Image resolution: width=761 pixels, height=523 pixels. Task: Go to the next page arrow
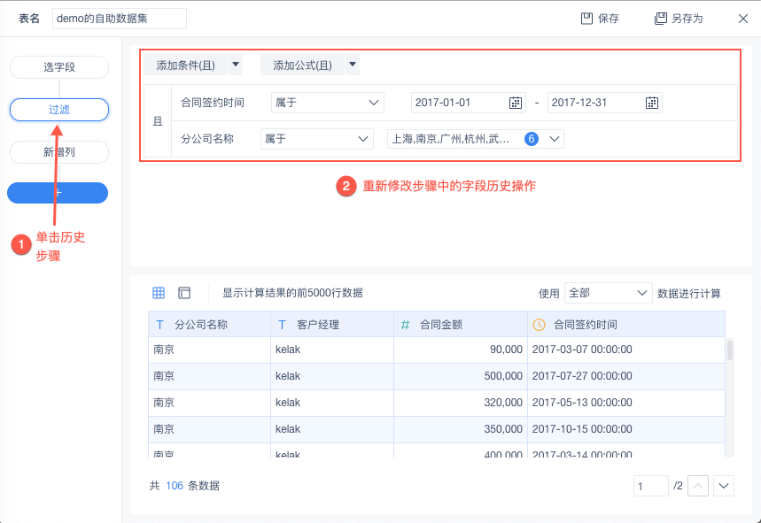point(724,486)
